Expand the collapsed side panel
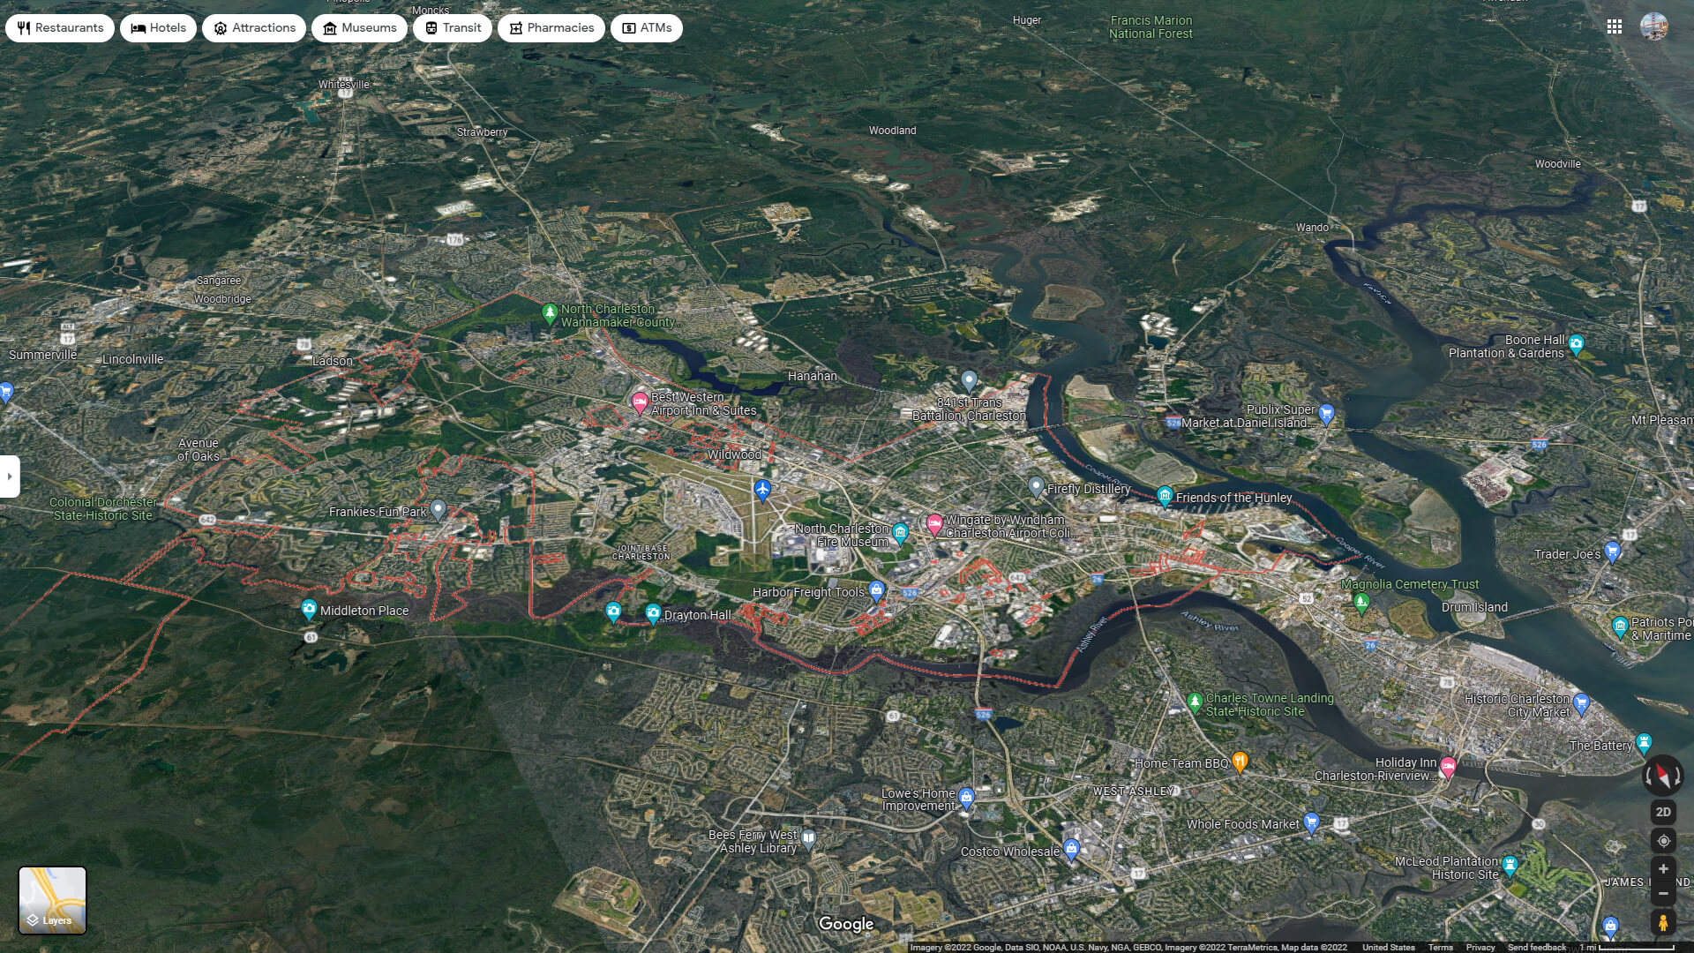The image size is (1694, 953). pos(10,476)
